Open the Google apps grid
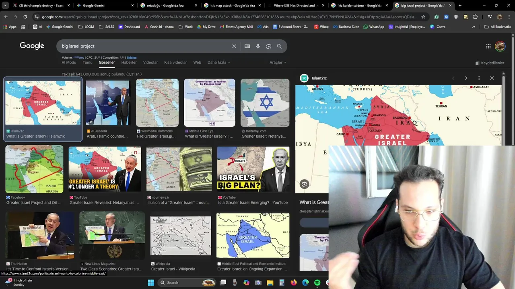This screenshot has height=289, width=515. [488, 46]
